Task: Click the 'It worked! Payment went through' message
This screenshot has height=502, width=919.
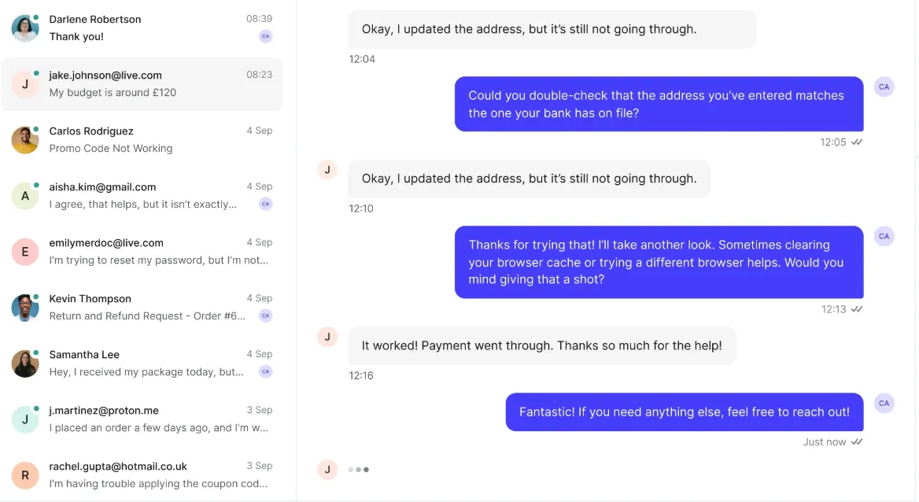Action: 541,345
